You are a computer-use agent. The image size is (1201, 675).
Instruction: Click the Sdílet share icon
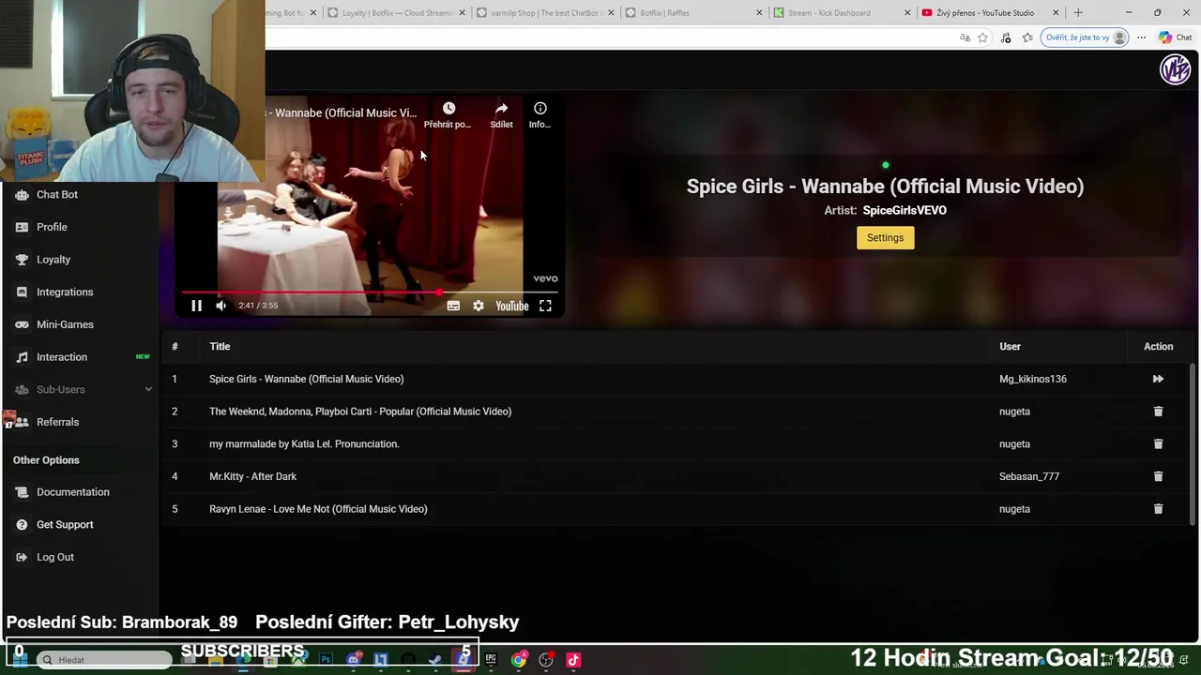(x=501, y=109)
